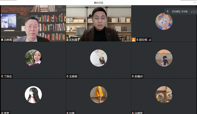Click the muted mic icon beside 邵欣桐
This screenshot has width=197, height=114.
click(137, 40)
